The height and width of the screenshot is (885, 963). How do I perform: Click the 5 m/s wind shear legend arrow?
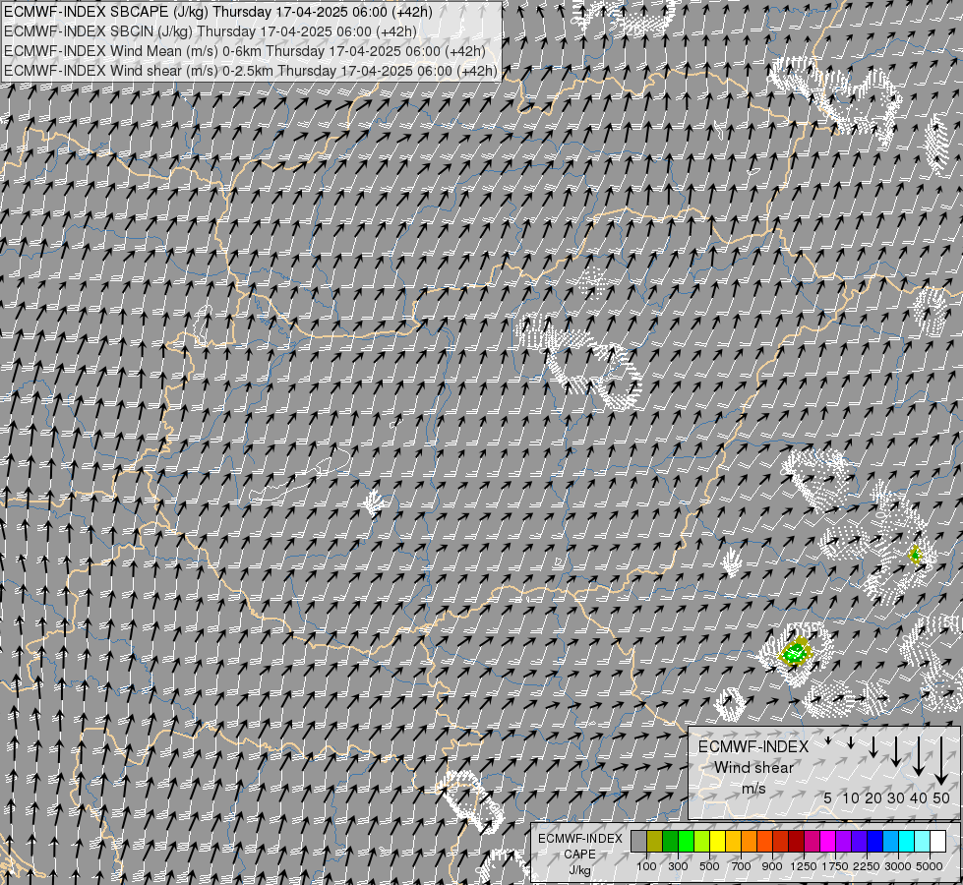coord(828,740)
